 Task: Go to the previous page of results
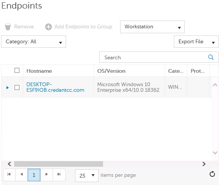[x=22, y=174]
